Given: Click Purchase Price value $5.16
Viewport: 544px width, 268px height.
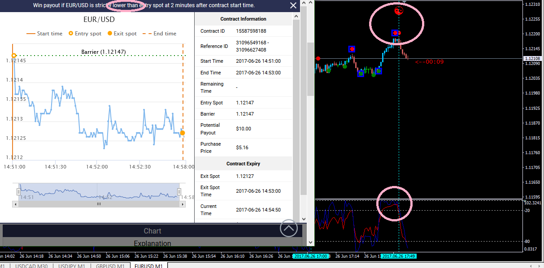Looking at the screenshot, I should coord(242,147).
